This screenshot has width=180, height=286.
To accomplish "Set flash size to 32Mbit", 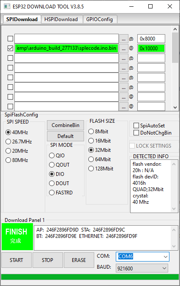I will click(100, 150).
